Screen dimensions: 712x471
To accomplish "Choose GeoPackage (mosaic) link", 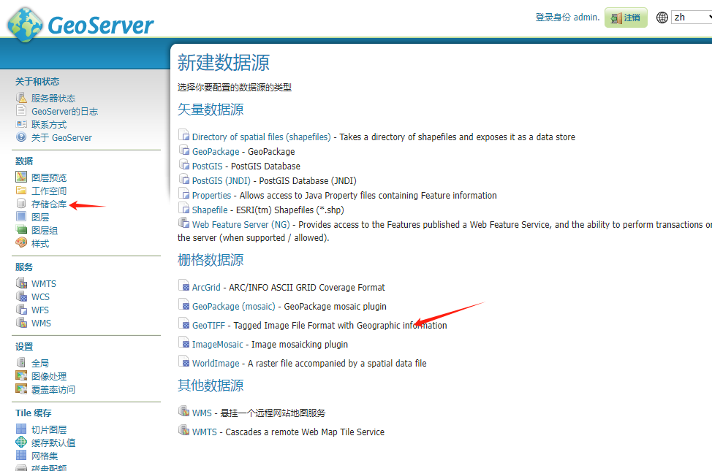I will (x=234, y=306).
